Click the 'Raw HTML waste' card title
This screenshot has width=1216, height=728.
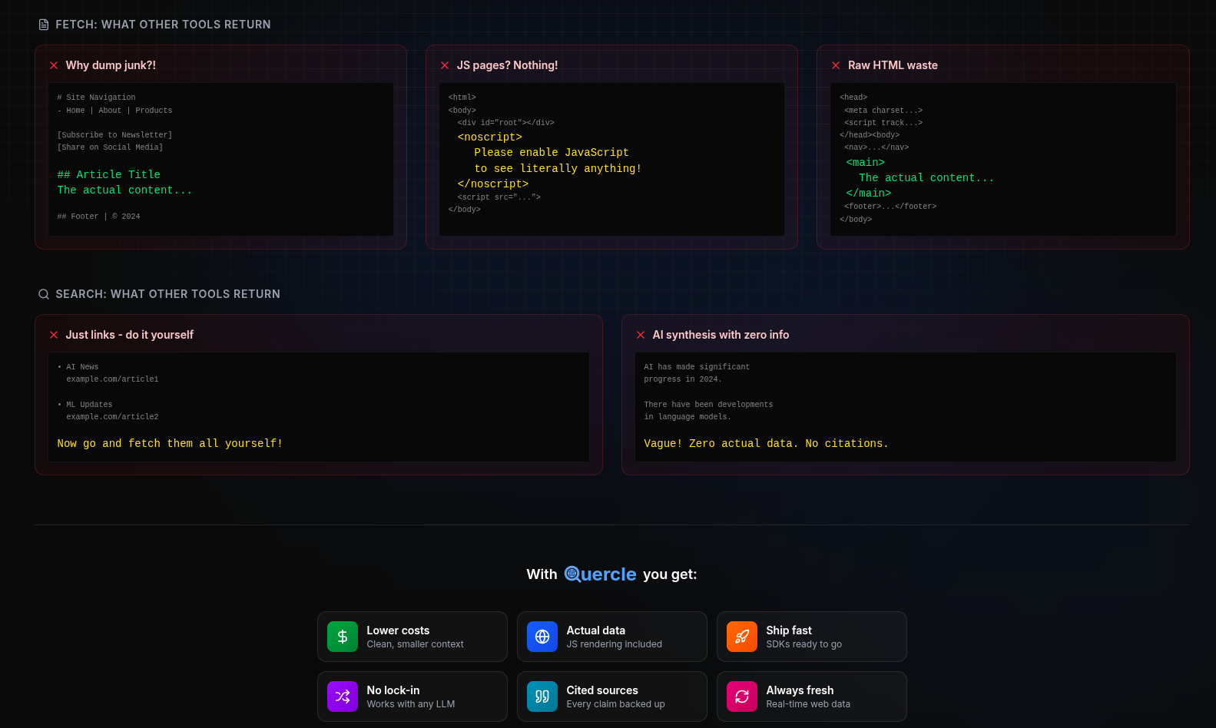tap(893, 65)
